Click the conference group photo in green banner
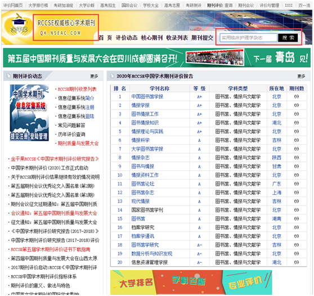The width and height of the screenshot is (314, 296). point(216,58)
